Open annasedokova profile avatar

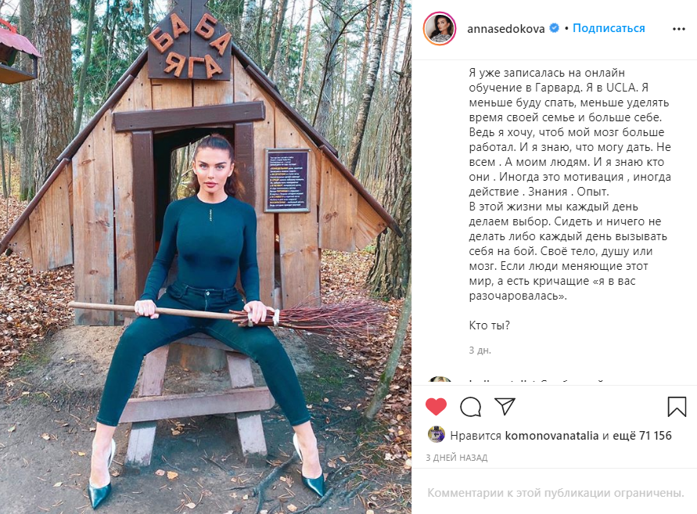click(440, 29)
